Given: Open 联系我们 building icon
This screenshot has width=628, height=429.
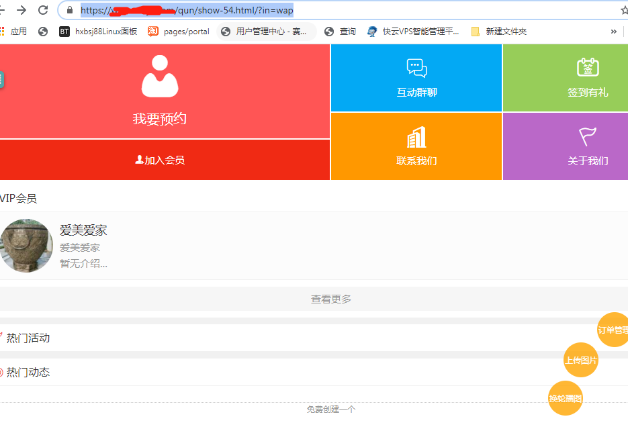Looking at the screenshot, I should [416, 137].
